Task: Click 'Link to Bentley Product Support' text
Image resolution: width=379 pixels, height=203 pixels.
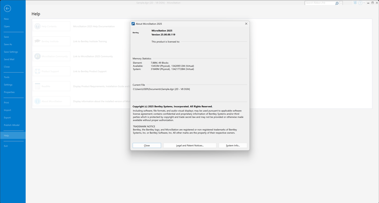Action: click(90, 71)
